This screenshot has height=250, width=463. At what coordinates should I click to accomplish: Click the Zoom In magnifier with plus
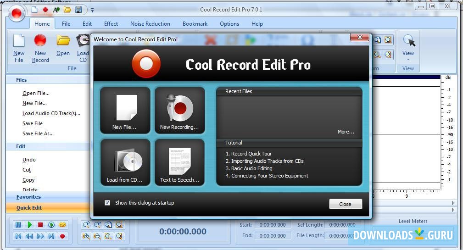pos(86,225)
